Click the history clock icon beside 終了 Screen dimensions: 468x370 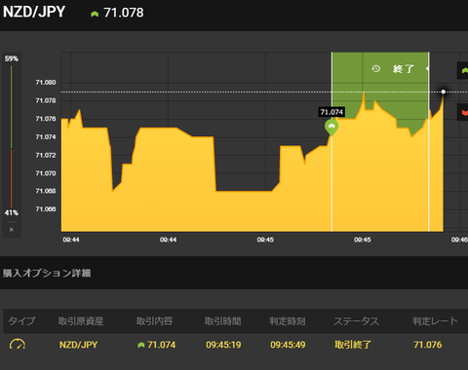[x=376, y=68]
